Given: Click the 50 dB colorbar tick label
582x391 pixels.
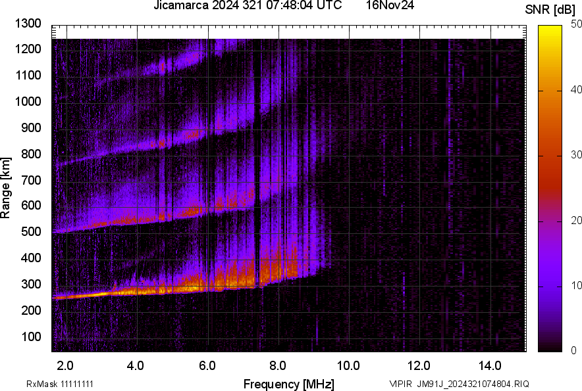Looking at the screenshot, I should [x=577, y=24].
